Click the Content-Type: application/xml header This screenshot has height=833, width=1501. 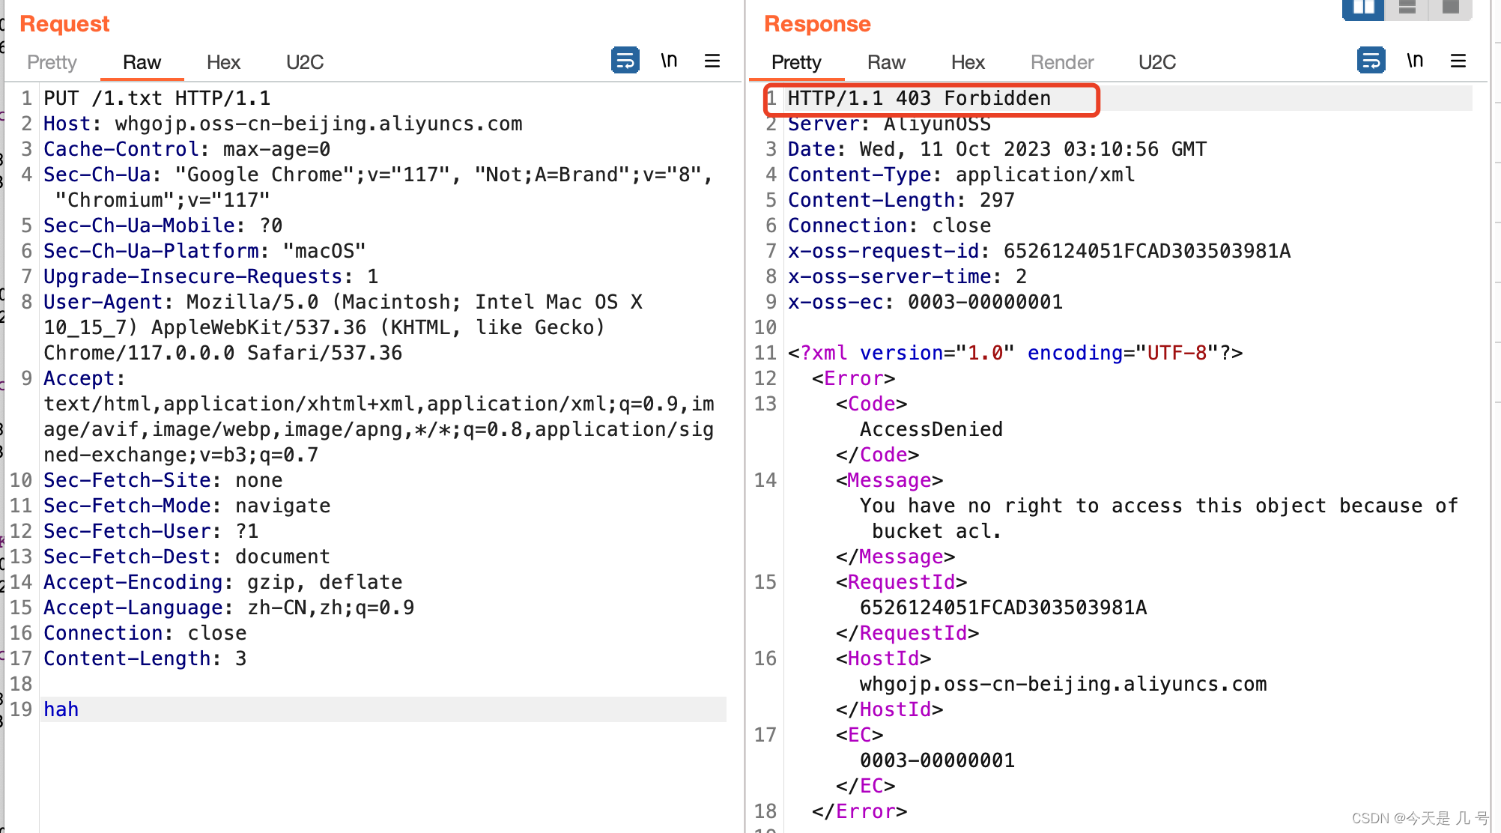tap(961, 175)
